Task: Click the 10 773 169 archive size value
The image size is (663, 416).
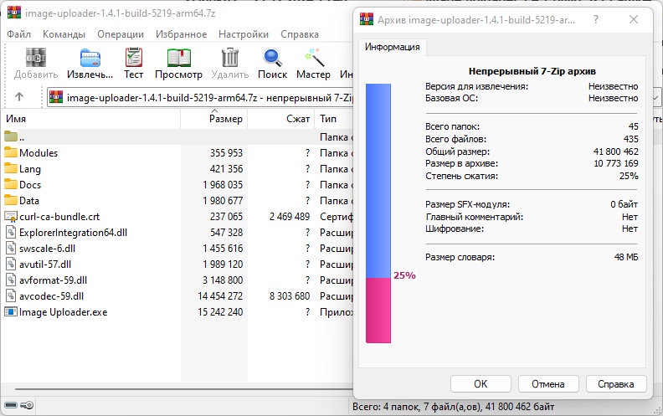Action: click(616, 163)
